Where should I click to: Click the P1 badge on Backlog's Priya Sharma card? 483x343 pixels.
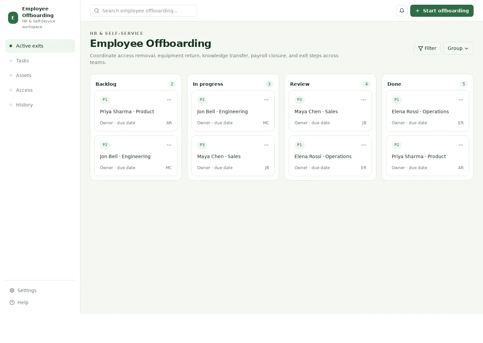(105, 100)
